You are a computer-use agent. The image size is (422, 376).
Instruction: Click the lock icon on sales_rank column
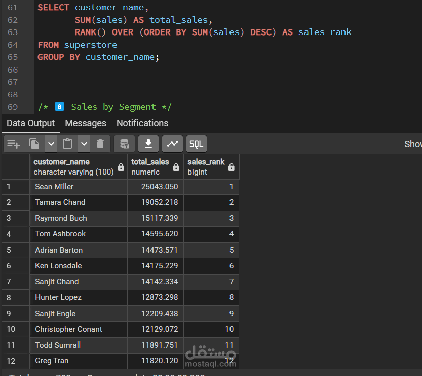click(232, 167)
